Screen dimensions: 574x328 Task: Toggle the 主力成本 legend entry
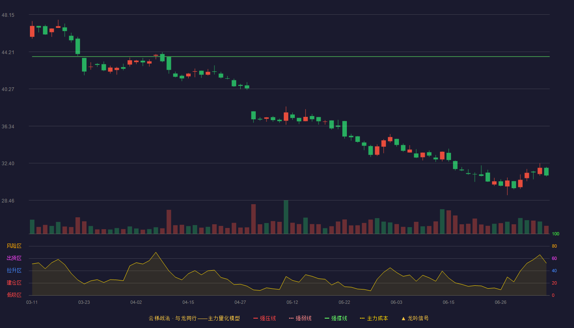[374, 318]
